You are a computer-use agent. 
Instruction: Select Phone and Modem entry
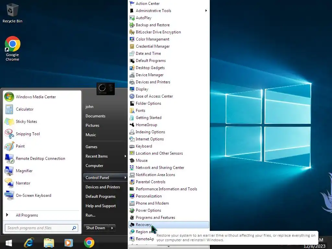pyautogui.click(x=169, y=203)
